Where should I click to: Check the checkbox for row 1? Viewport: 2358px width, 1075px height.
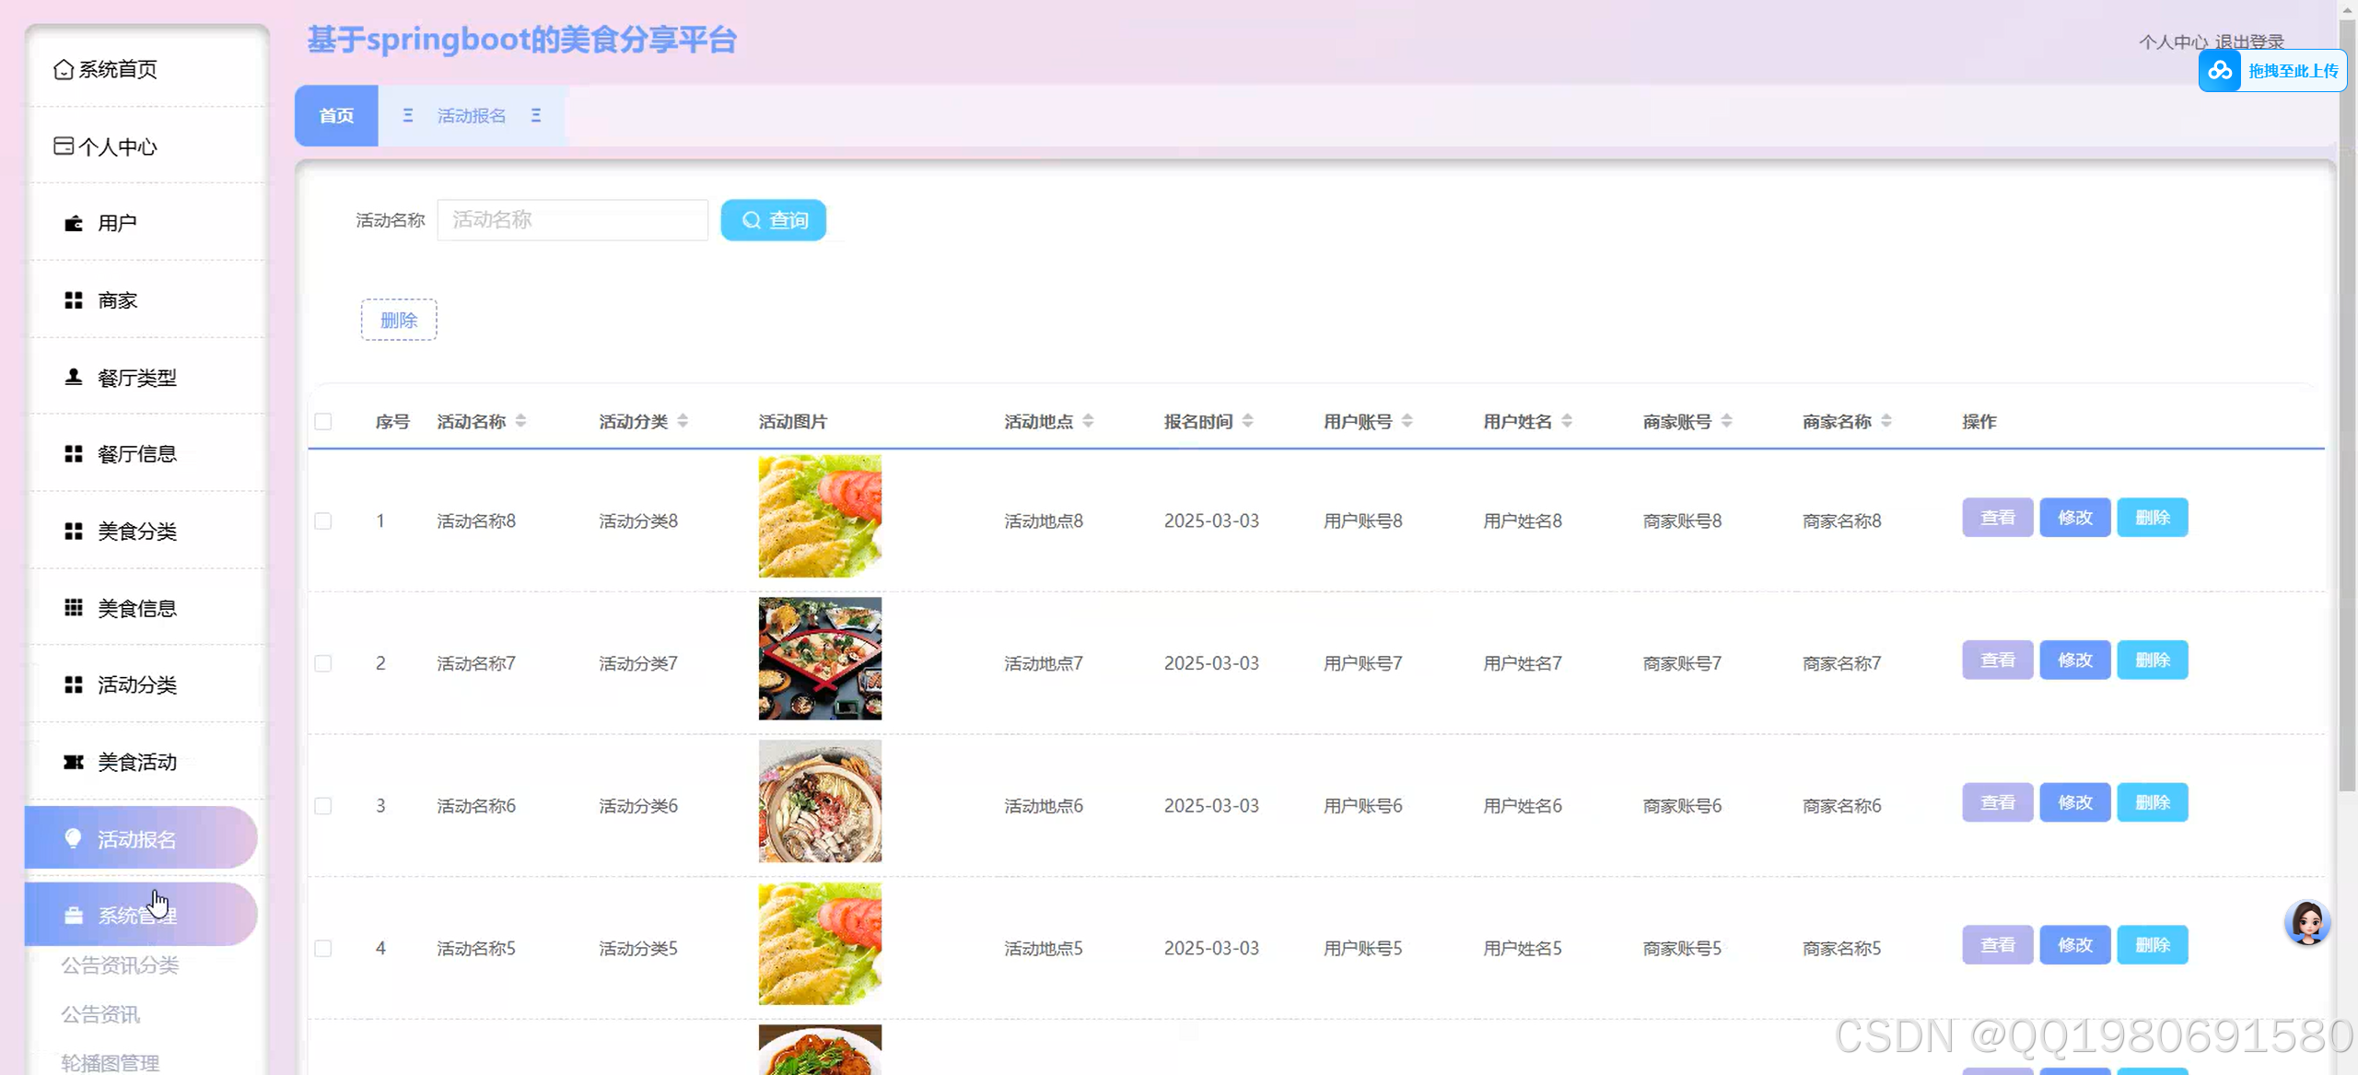(x=323, y=520)
